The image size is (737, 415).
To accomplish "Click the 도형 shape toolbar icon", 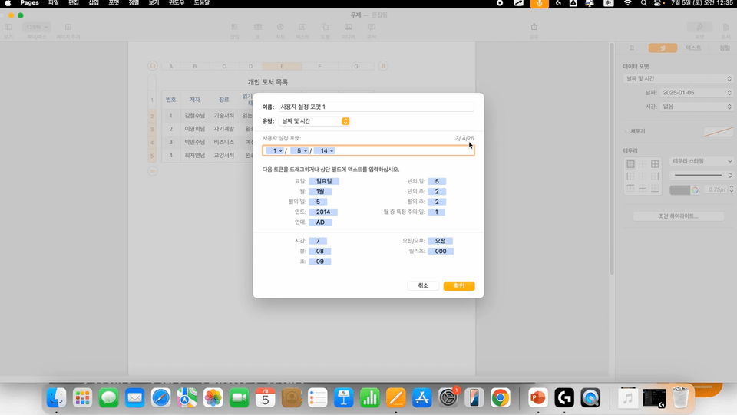I will coord(325,27).
